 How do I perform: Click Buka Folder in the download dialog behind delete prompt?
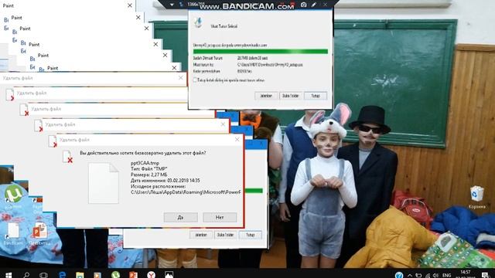tap(225, 235)
